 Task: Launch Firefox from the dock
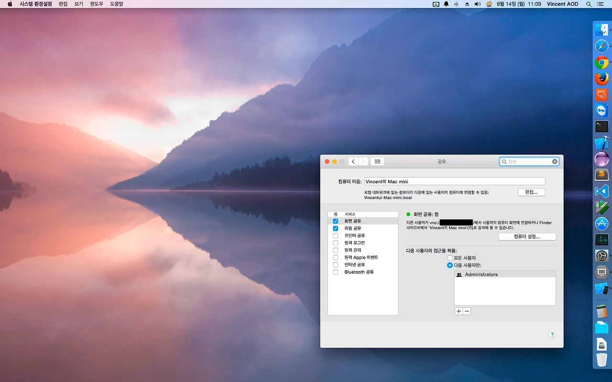click(601, 78)
